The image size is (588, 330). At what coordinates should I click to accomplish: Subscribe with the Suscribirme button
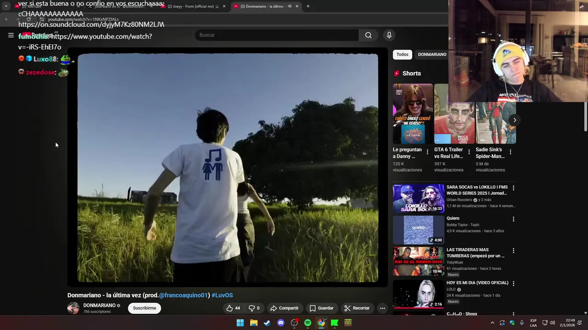[144, 308]
